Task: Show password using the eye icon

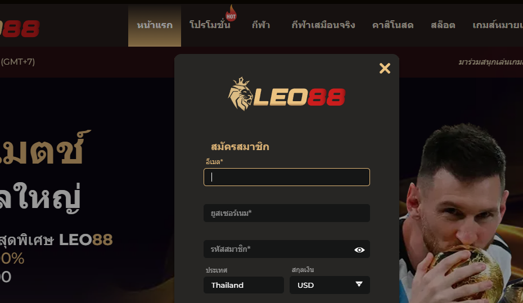Action: tap(359, 250)
